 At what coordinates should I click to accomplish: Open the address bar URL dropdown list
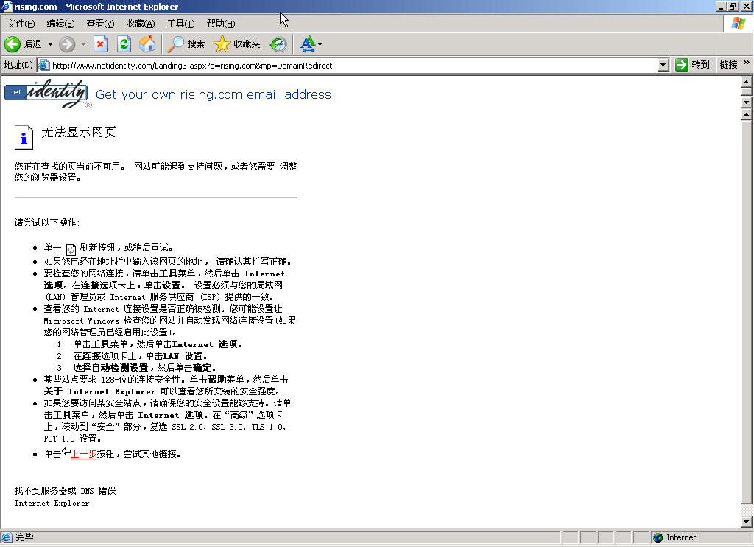click(x=663, y=65)
